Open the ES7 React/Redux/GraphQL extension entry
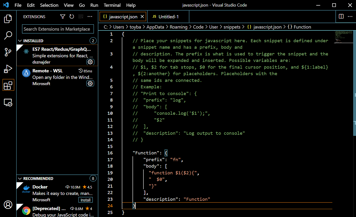Image resolution: width=356 pixels, height=217 pixels. (57, 56)
